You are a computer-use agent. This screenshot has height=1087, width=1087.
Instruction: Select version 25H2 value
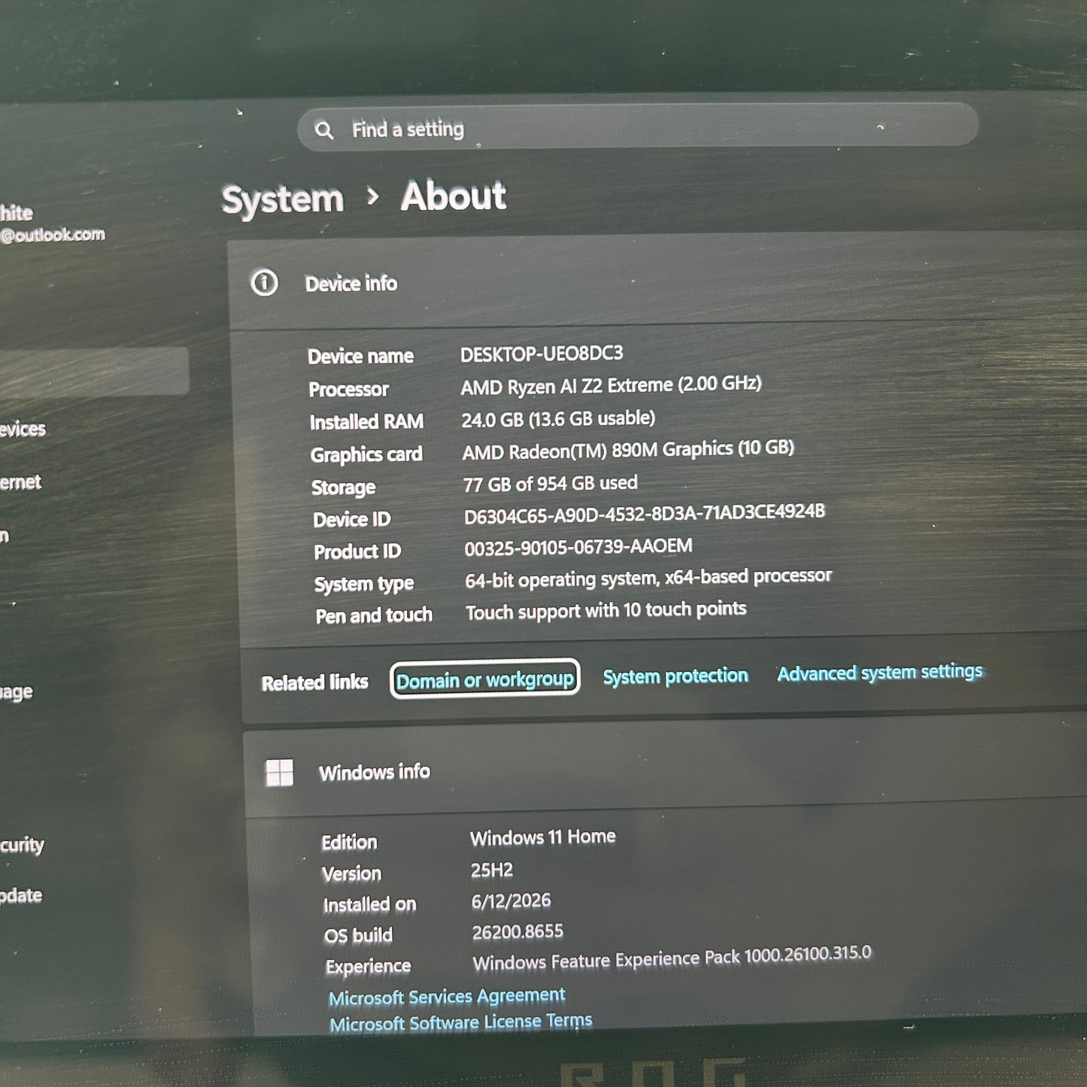pos(492,870)
